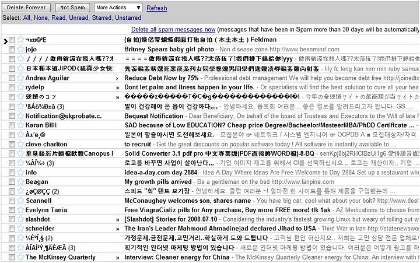Select the Beagan message checkbox
The image size is (420, 263).
12,182
